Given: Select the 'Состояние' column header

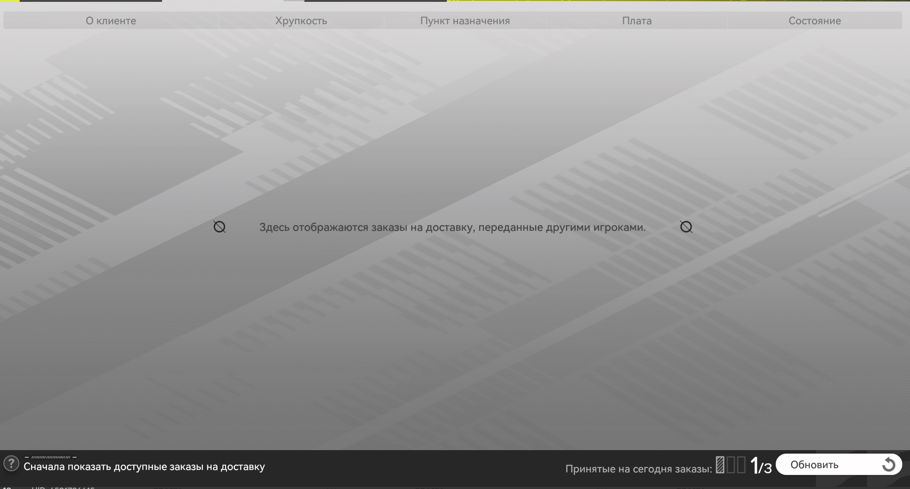Looking at the screenshot, I should [814, 21].
